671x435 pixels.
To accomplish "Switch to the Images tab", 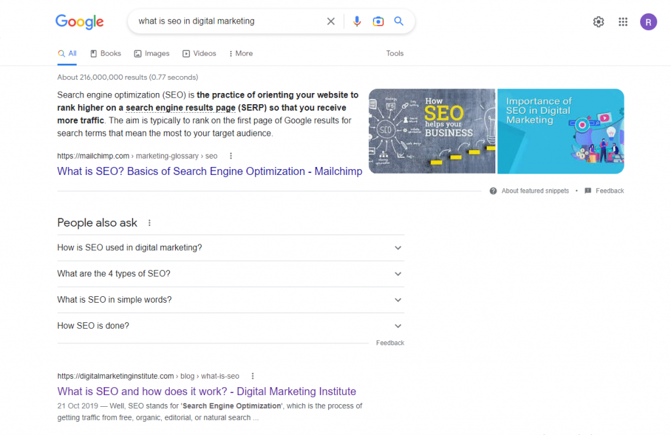I will click(x=151, y=54).
